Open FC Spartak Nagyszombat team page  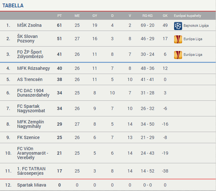pyautogui.click(x=31, y=108)
